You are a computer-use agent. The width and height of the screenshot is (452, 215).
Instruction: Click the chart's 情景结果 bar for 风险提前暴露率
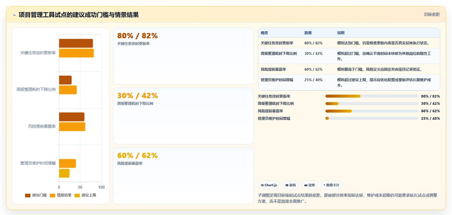[72, 127]
